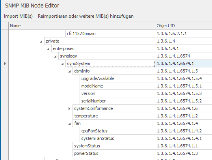The width and height of the screenshot is (212, 160).
Task: Select the synology tree node
Action: [107, 56]
